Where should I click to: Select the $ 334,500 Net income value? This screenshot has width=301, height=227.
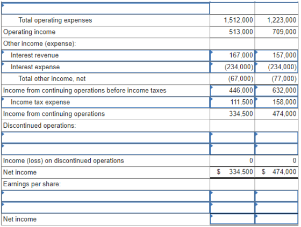pyautogui.click(x=235, y=172)
